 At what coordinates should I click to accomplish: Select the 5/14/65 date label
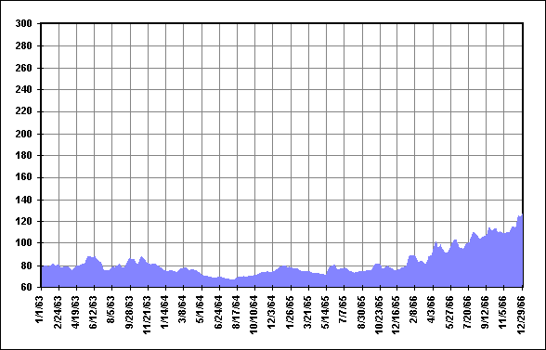point(325,312)
